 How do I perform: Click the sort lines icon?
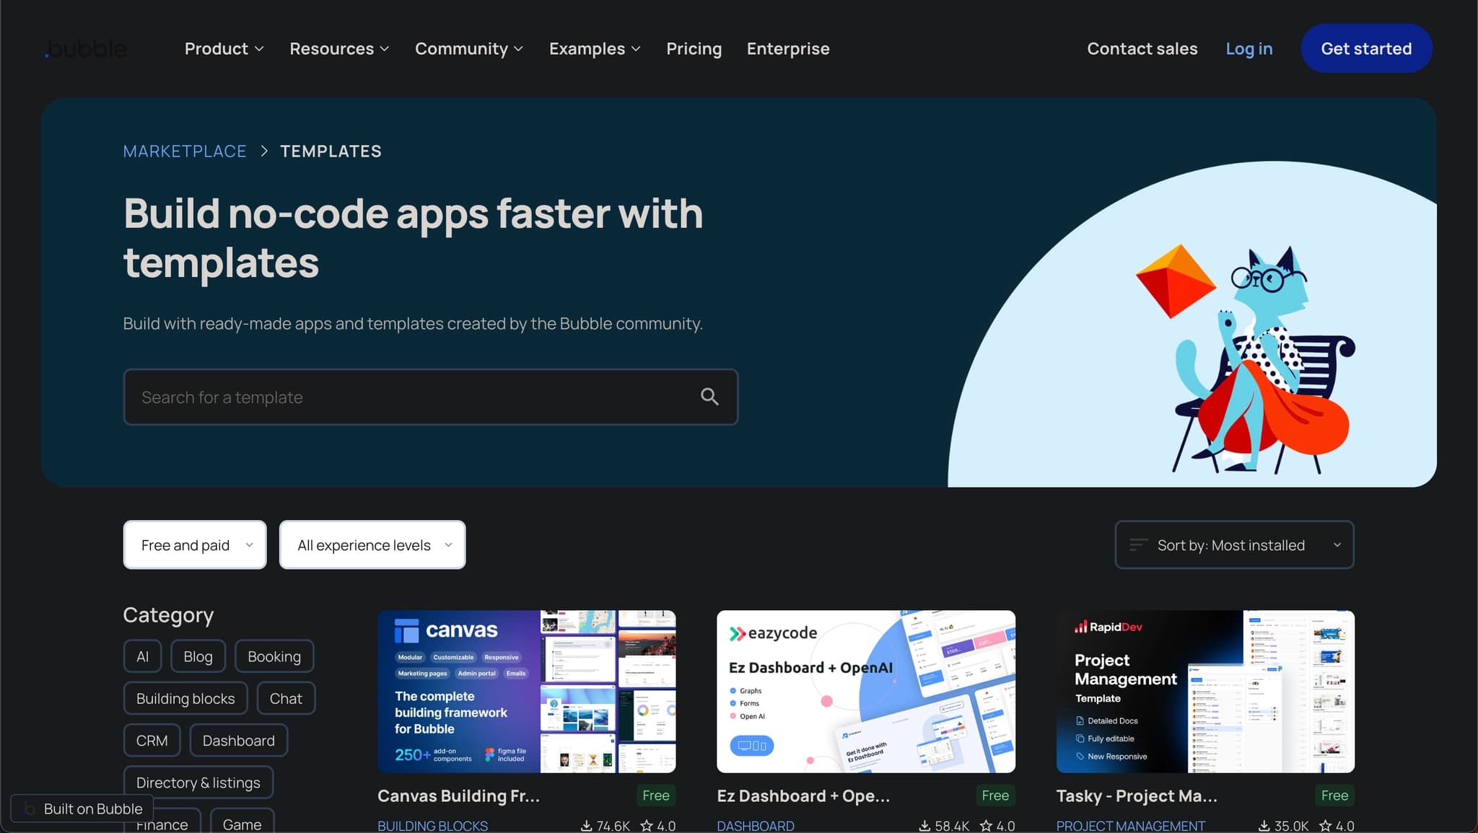[1138, 545]
